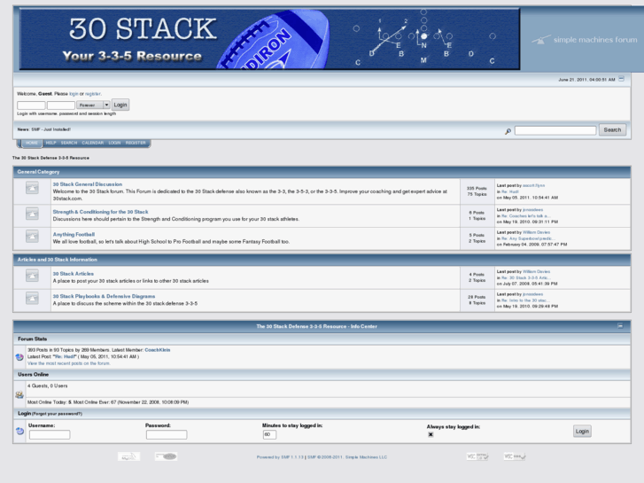The height and width of the screenshot is (483, 644).
Task: Click the MySQL badge in the footer
Action: tap(129, 456)
